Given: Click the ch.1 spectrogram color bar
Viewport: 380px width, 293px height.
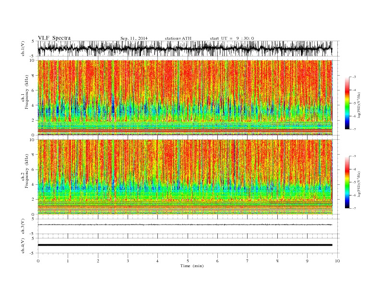Looking at the screenshot, I should [347, 103].
